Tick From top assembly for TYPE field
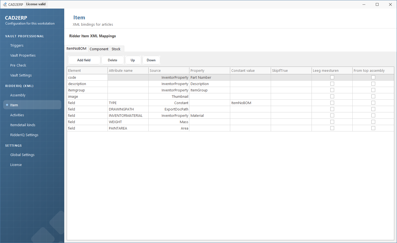 click(373, 103)
